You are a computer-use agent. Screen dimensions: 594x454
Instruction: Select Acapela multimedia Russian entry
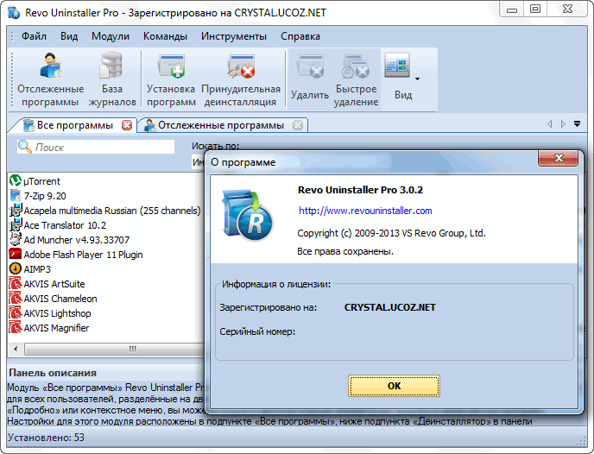tap(111, 211)
